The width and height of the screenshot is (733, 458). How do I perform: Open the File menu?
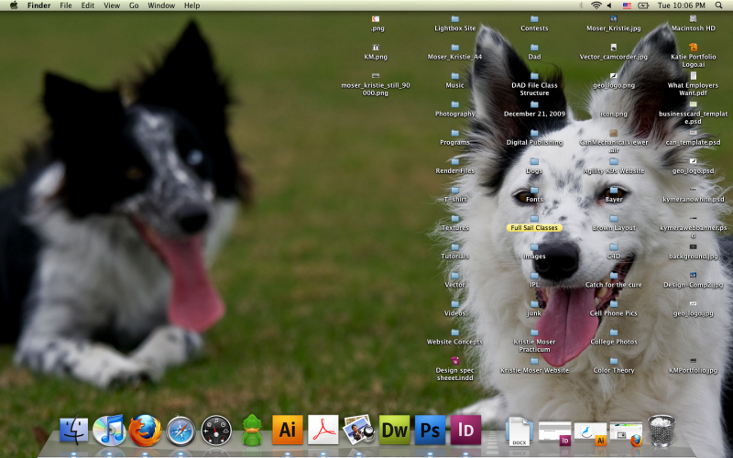66,5
